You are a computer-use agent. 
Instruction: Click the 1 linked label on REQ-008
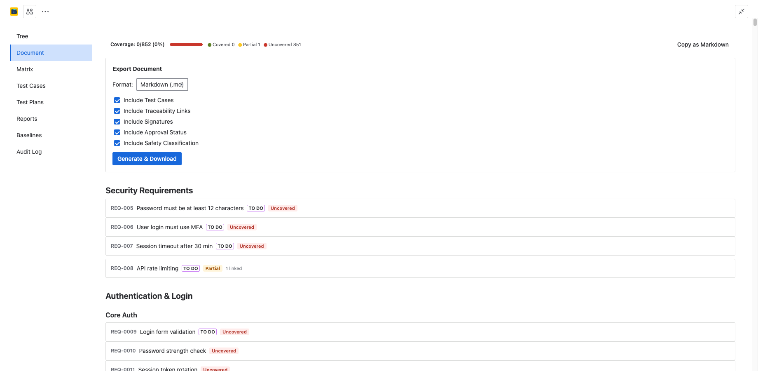234,268
